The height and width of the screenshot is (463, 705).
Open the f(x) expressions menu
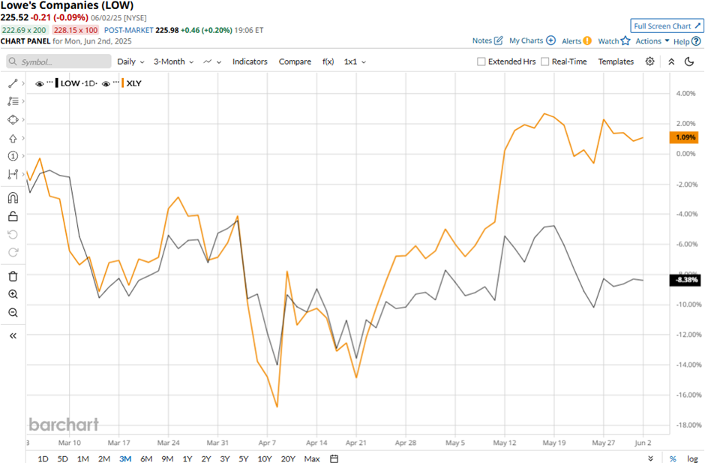pos(328,62)
